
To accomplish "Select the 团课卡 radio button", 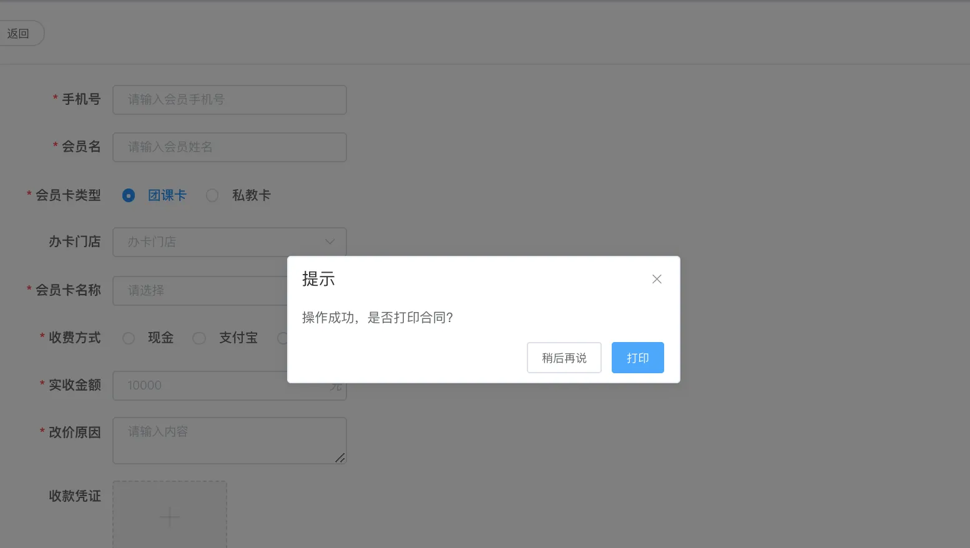I will [x=129, y=195].
